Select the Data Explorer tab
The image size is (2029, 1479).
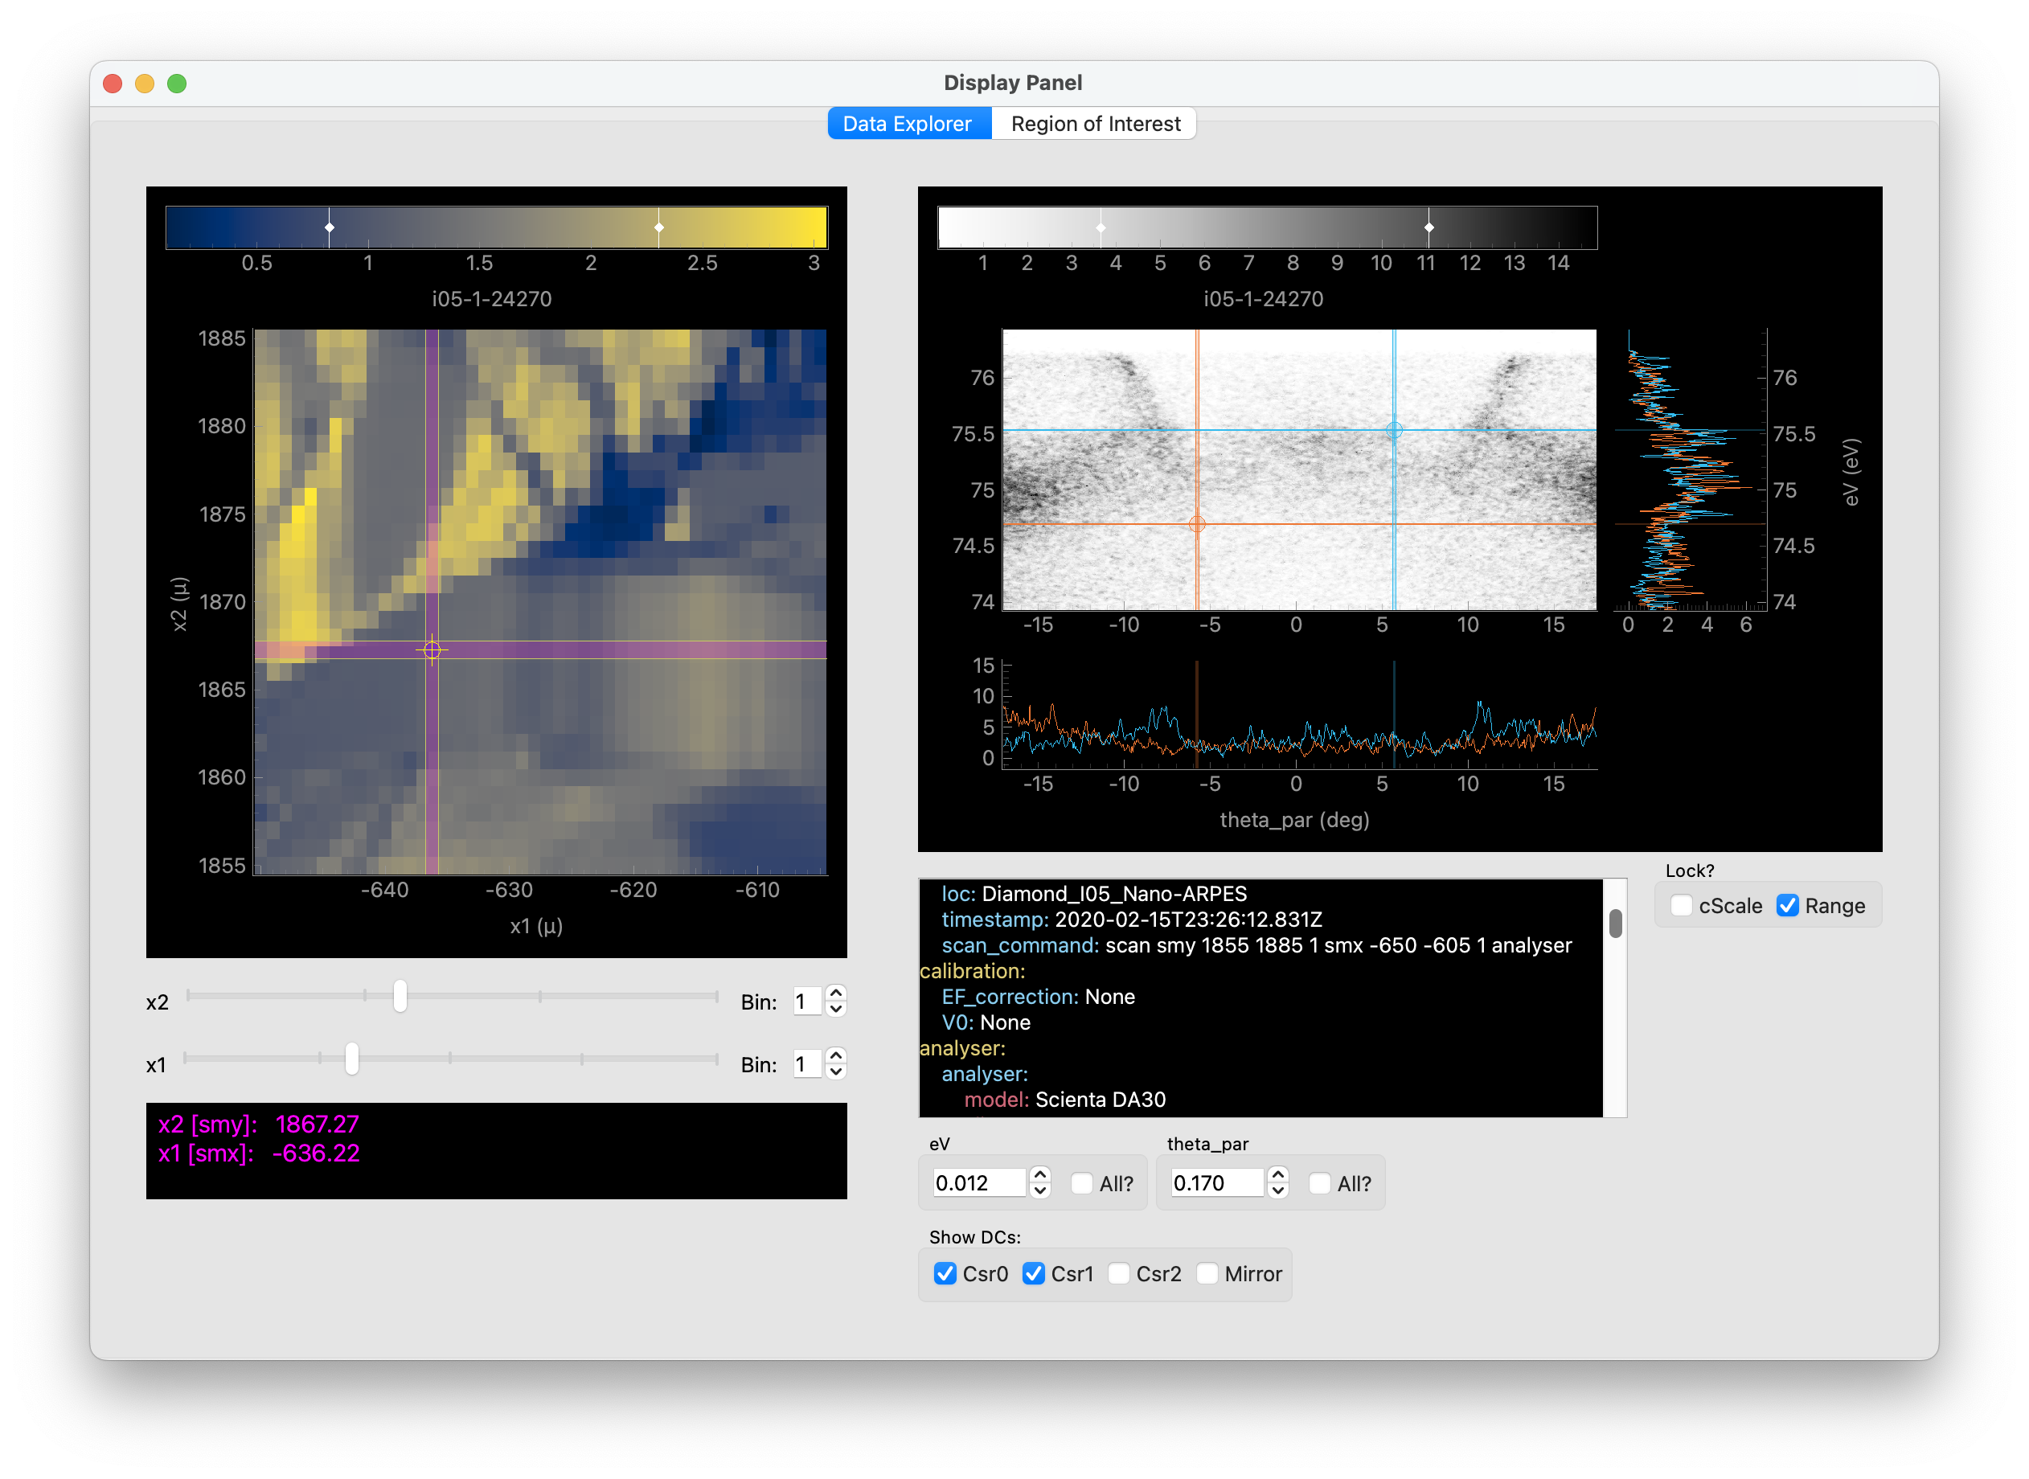point(907,124)
